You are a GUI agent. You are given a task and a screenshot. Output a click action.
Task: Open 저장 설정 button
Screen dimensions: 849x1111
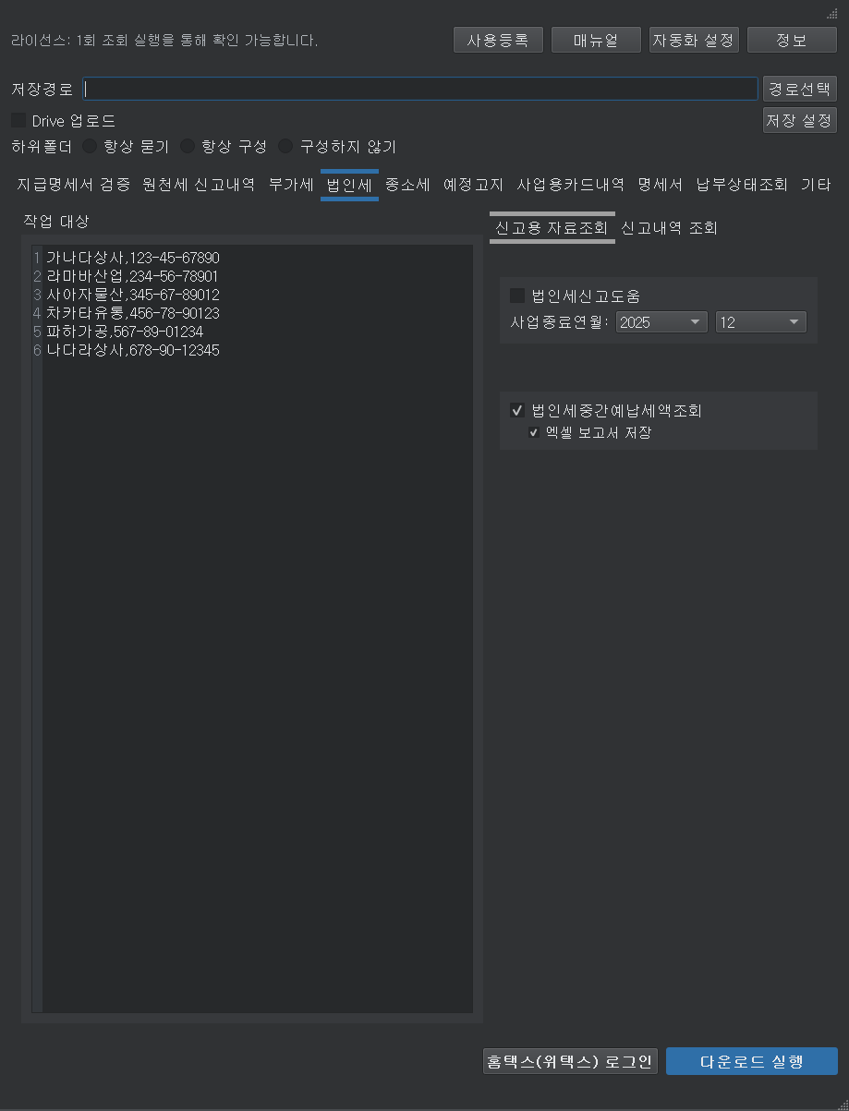click(800, 120)
